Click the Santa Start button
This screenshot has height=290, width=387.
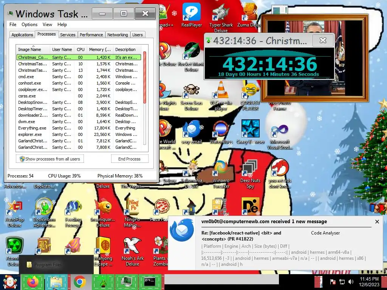(x=10, y=282)
